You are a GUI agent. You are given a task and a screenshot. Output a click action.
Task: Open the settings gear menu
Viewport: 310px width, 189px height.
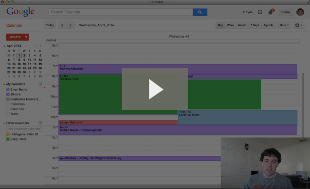pyautogui.click(x=298, y=25)
